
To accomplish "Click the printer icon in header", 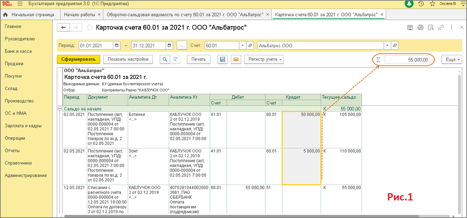I will [x=420, y=28].
